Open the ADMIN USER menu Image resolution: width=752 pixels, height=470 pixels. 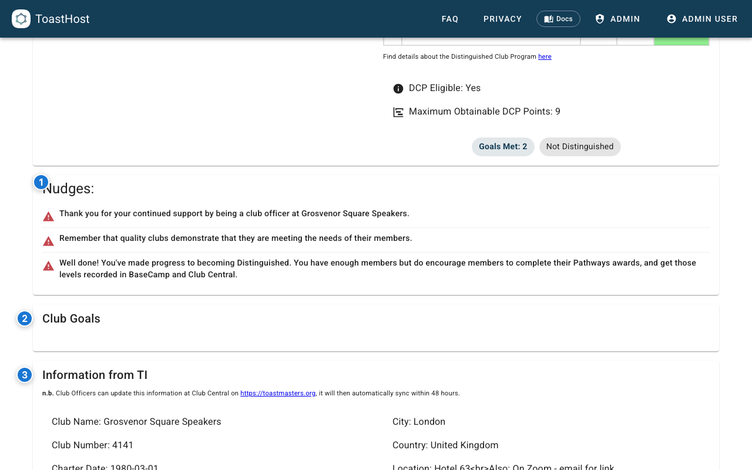tap(702, 19)
